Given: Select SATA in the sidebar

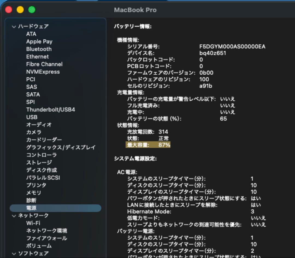Looking at the screenshot, I should [x=33, y=94].
